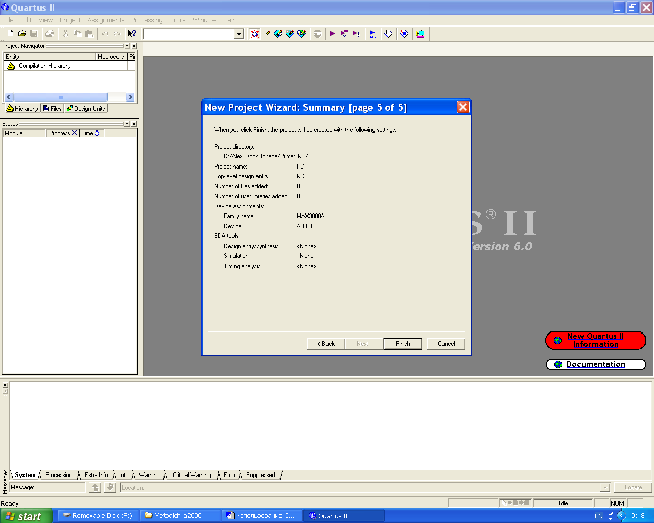Screen dimensions: 654x523
Task: Select the Error messages tab
Action: 229,475
